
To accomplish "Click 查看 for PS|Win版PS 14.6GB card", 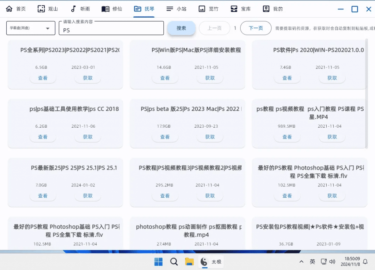I will (x=165, y=78).
